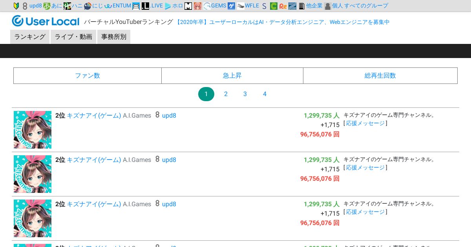The image size is (471, 247).
Task: Click the pink-haired girl group icon
Action: coord(198,6)
